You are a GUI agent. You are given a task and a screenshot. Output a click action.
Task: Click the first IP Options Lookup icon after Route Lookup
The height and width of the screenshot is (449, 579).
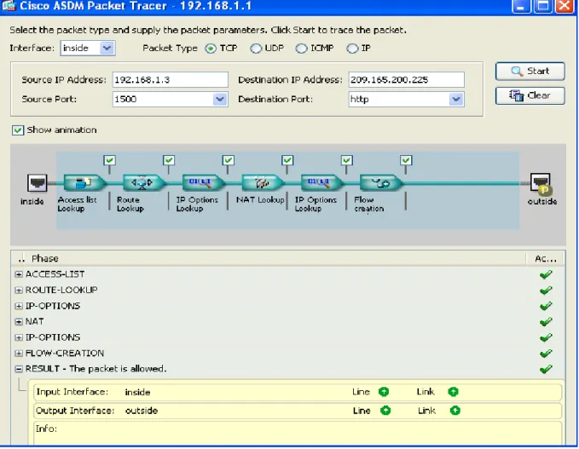pyautogui.click(x=203, y=182)
